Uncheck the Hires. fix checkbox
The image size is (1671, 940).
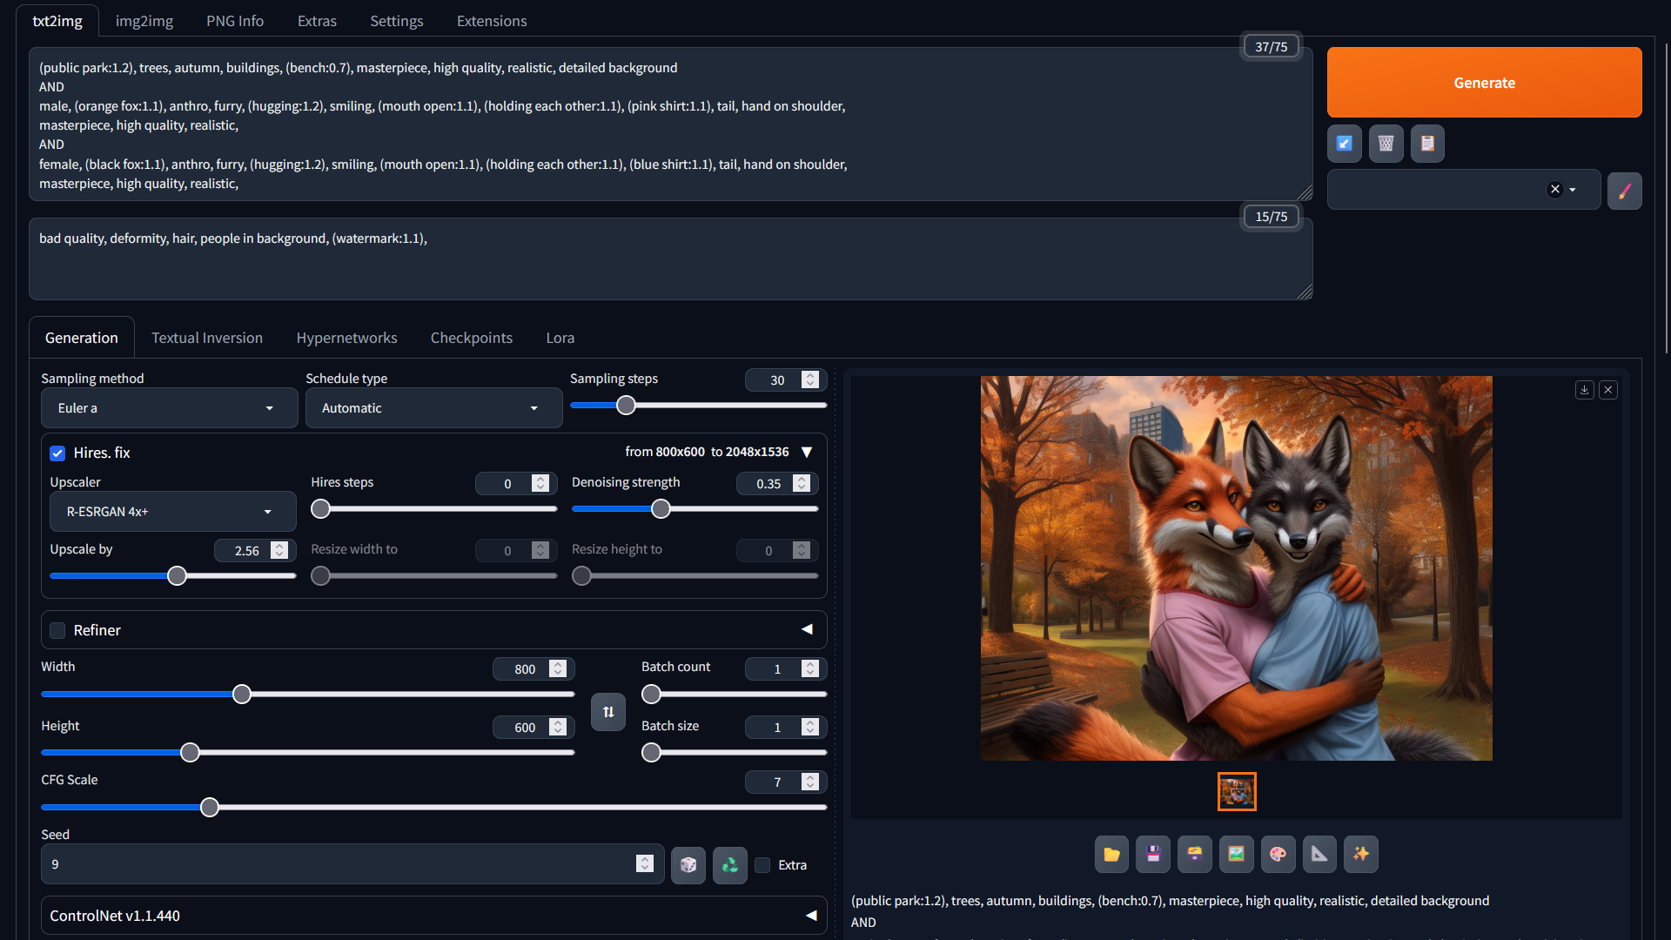click(57, 453)
